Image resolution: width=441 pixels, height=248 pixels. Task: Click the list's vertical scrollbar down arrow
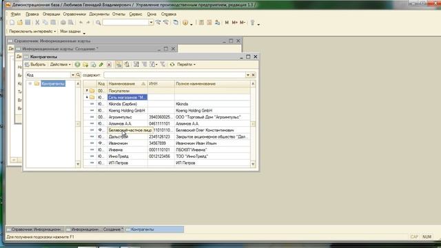[x=253, y=164]
